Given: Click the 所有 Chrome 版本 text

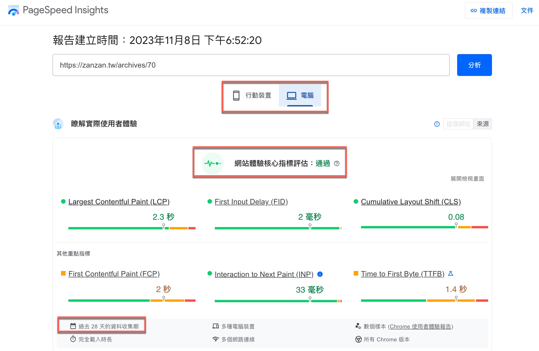Looking at the screenshot, I should tap(386, 339).
